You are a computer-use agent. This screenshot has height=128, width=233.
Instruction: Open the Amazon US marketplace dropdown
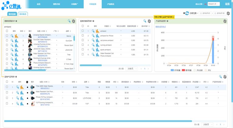pyautogui.click(x=214, y=4)
